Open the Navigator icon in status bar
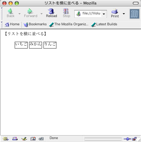The width and height of the screenshot is (141, 142). [x=6, y=139]
